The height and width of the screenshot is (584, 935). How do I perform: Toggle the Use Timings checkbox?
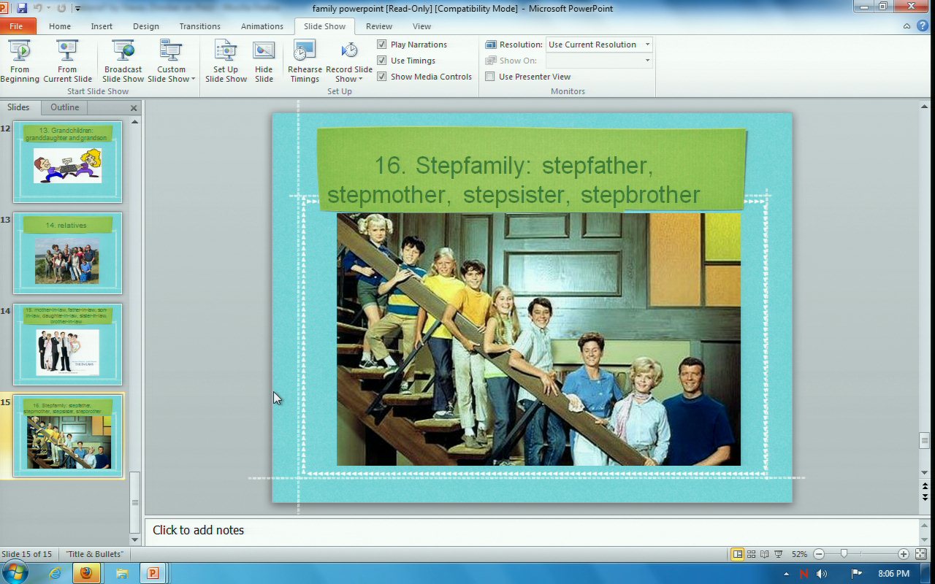coord(382,61)
